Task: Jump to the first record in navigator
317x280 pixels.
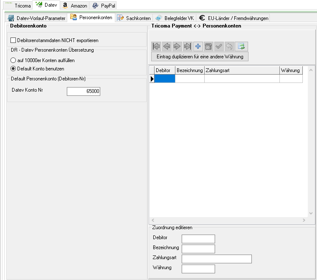Action: coord(157,46)
